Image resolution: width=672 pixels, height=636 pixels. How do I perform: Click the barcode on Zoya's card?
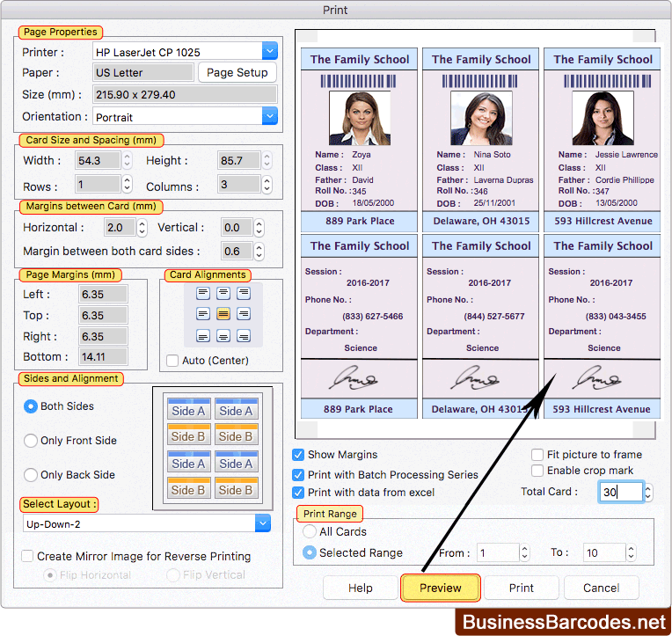358,81
